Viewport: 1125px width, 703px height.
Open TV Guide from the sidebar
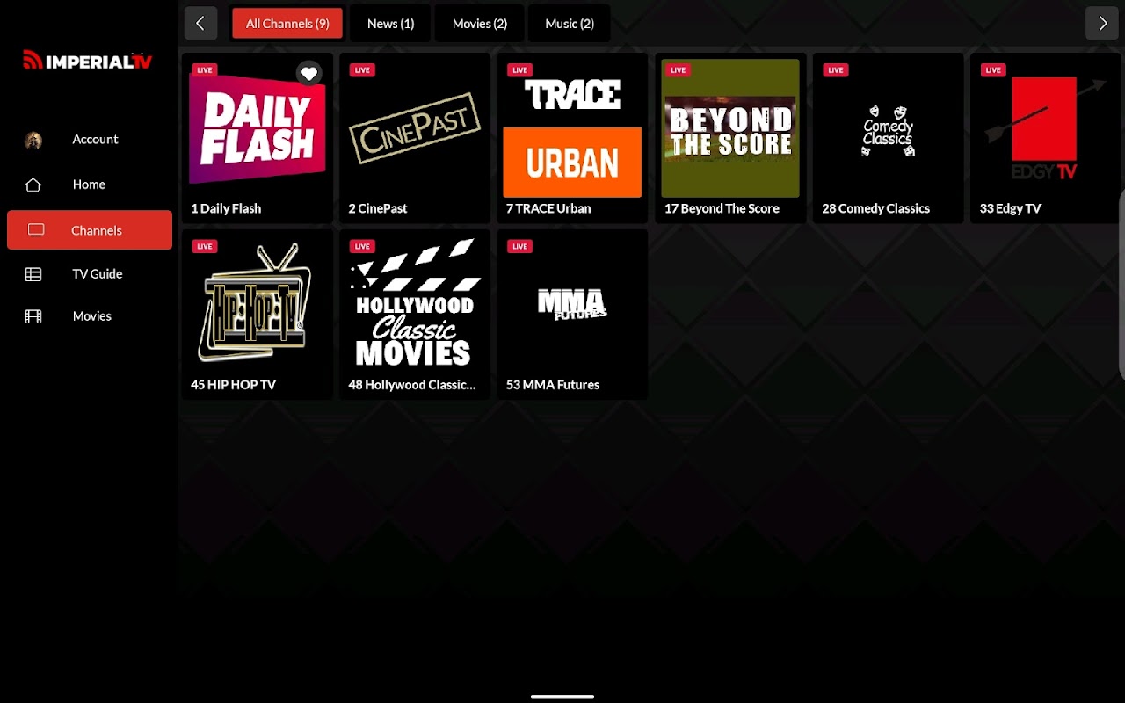90,274
